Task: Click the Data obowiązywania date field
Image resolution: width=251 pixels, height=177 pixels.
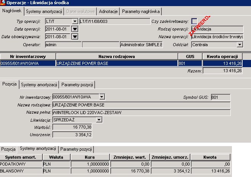Action: pos(58,37)
